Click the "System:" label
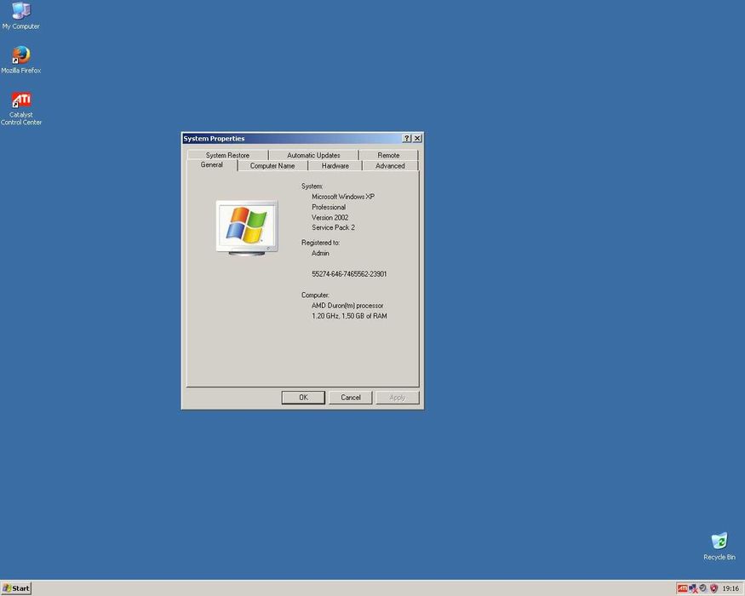This screenshot has height=596, width=745. 312,186
